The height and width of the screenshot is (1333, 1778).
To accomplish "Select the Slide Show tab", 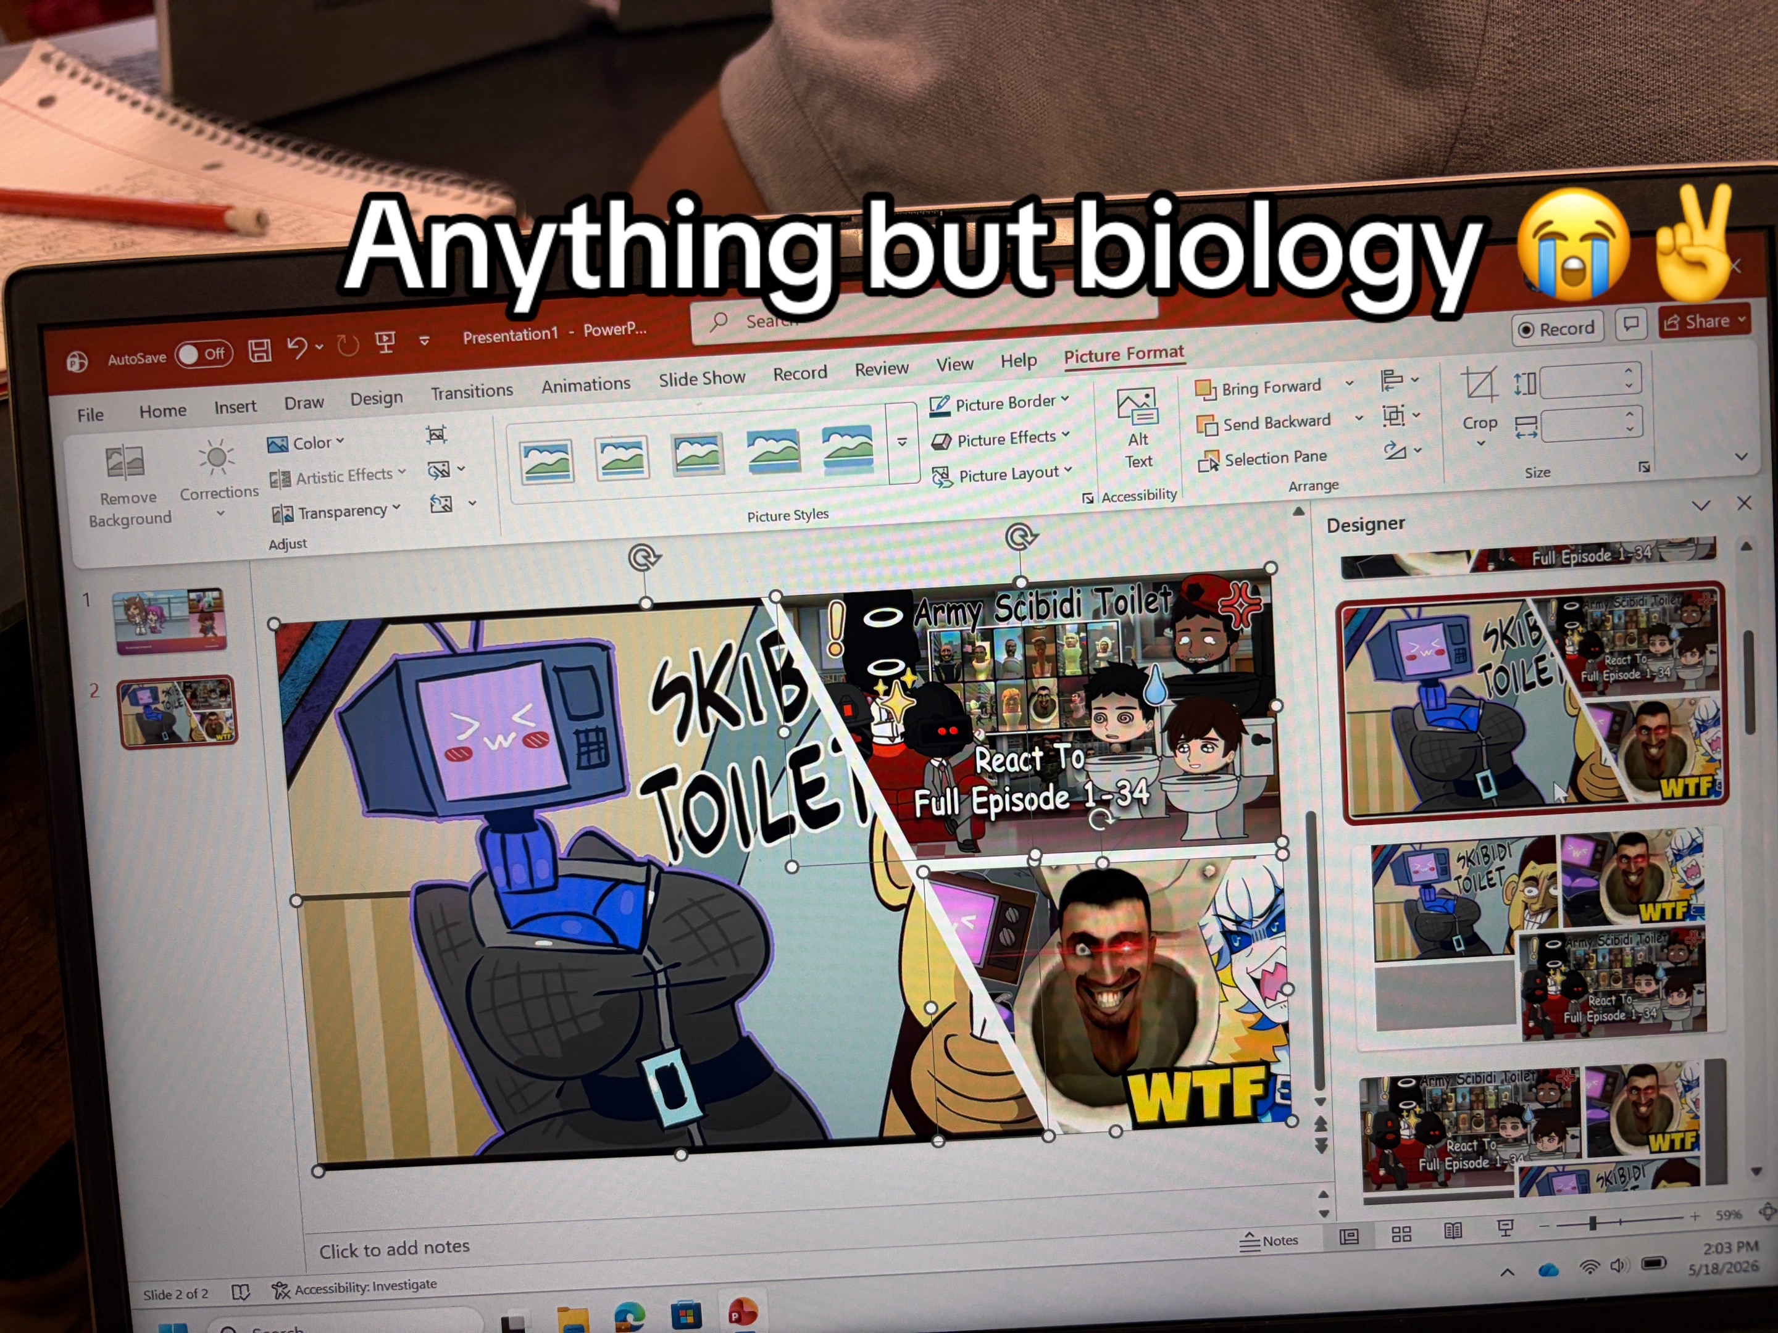I will click(x=702, y=378).
